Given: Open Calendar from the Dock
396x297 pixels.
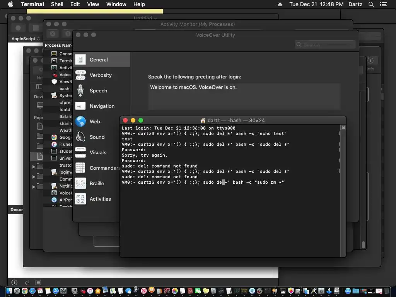Looking at the screenshot, I should (40, 291).
